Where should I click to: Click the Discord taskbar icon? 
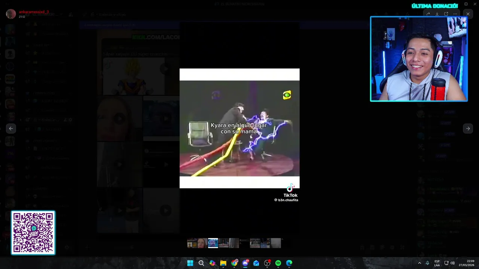(x=245, y=263)
